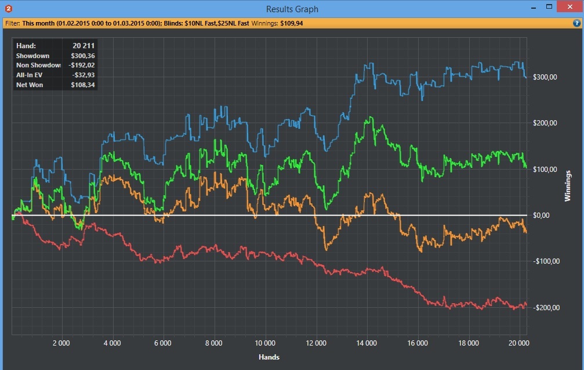Viewport: 584px width, 370px height.
Task: Click the Filter bar text 'This month'
Action: pyautogui.click(x=38, y=23)
